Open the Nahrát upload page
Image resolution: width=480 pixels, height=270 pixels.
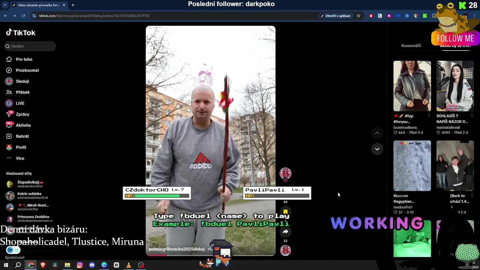coord(22,136)
